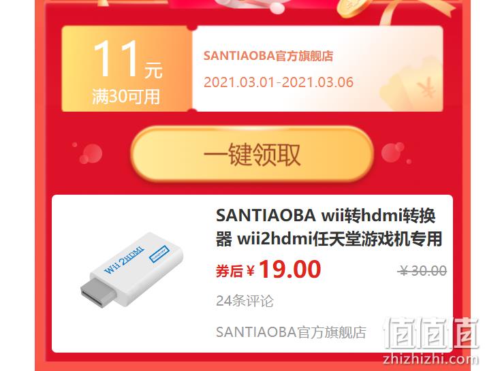Open the zhizhizhi.com watermark link

pyautogui.click(x=431, y=359)
